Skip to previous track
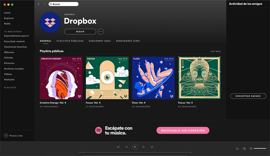Viewport: 270px width, 156px height. click(126, 147)
